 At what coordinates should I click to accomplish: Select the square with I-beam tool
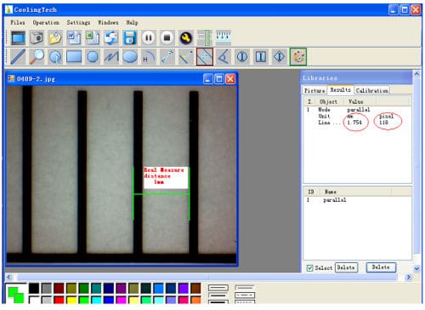[261, 57]
